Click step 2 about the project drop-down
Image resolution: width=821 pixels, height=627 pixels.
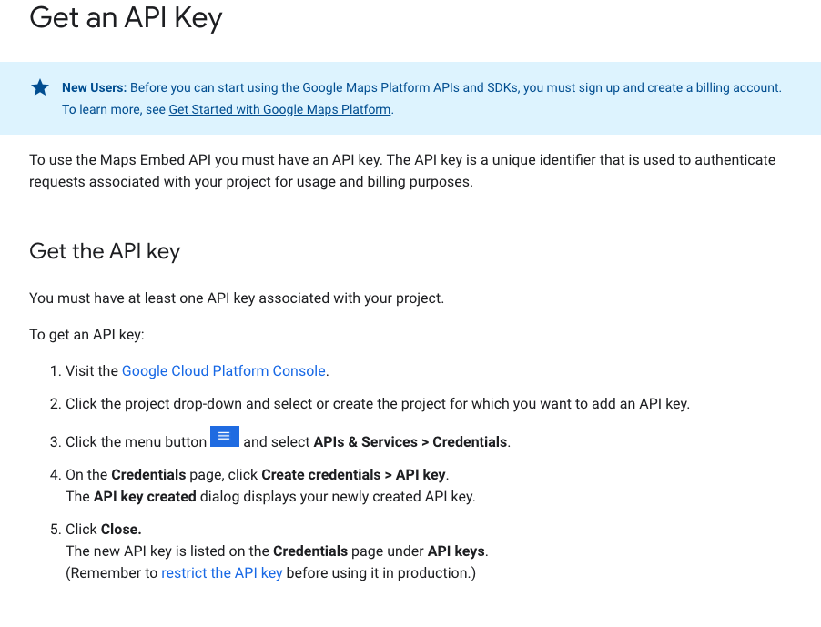(x=377, y=404)
